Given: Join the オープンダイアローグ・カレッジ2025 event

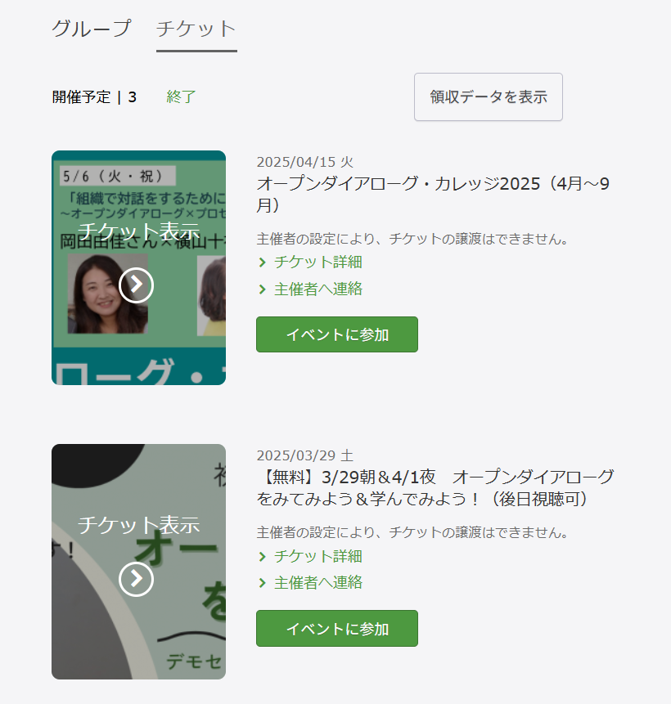Looking at the screenshot, I should pos(337,334).
